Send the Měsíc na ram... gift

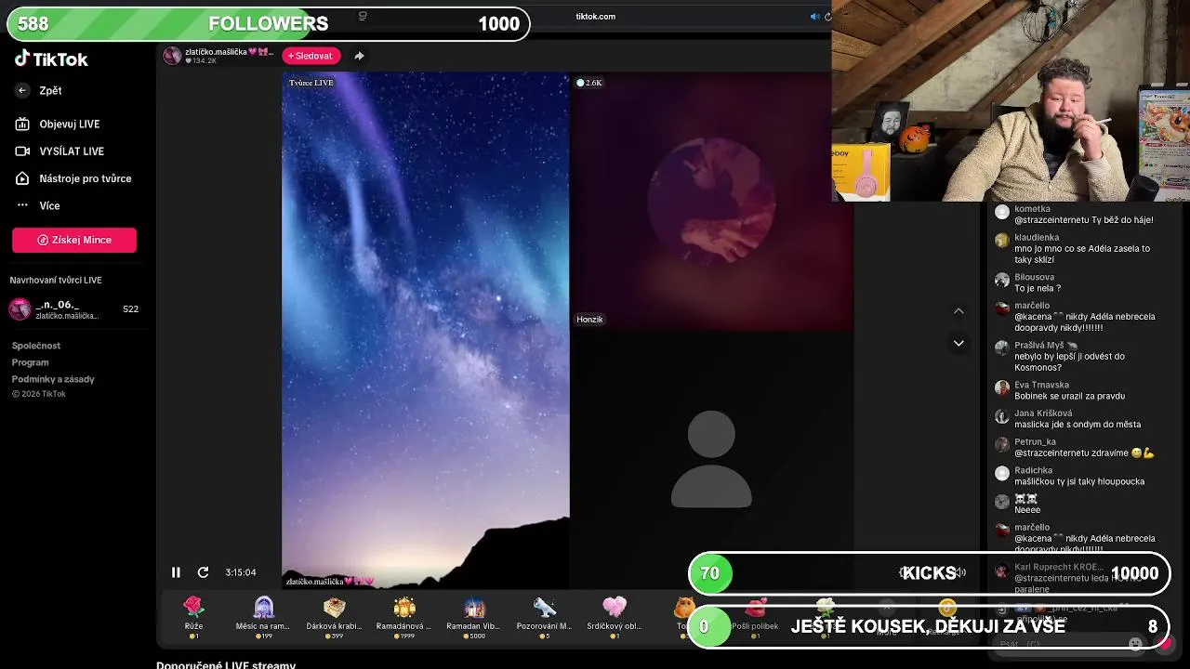pos(263,617)
